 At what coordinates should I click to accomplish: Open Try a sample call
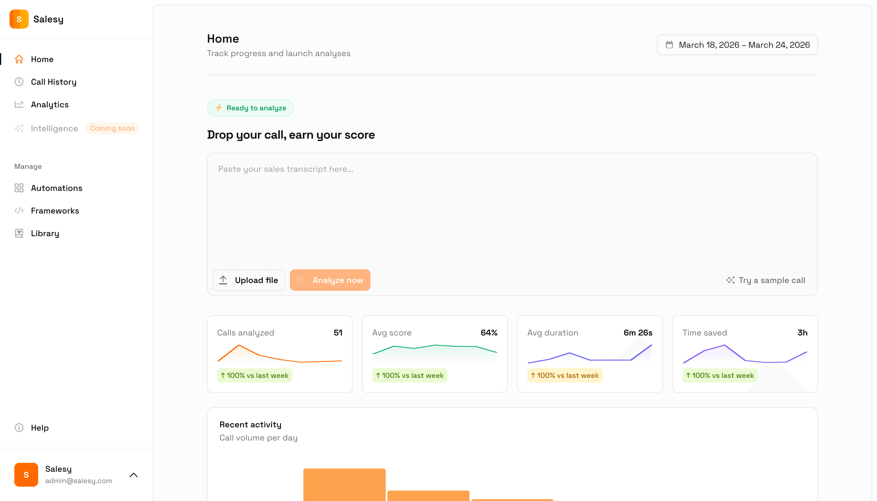(x=772, y=280)
